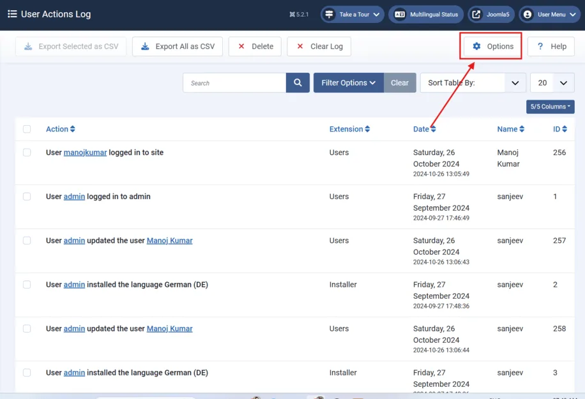Click the red X icon on Delete
This screenshot has width=585, height=399.
click(x=241, y=46)
